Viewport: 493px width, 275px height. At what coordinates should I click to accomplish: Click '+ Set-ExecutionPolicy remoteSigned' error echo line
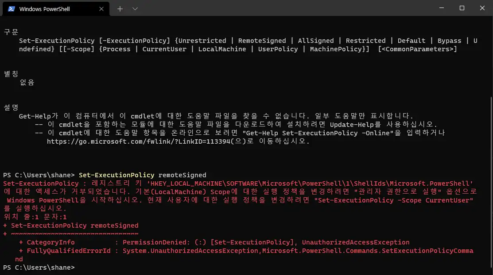(71, 225)
